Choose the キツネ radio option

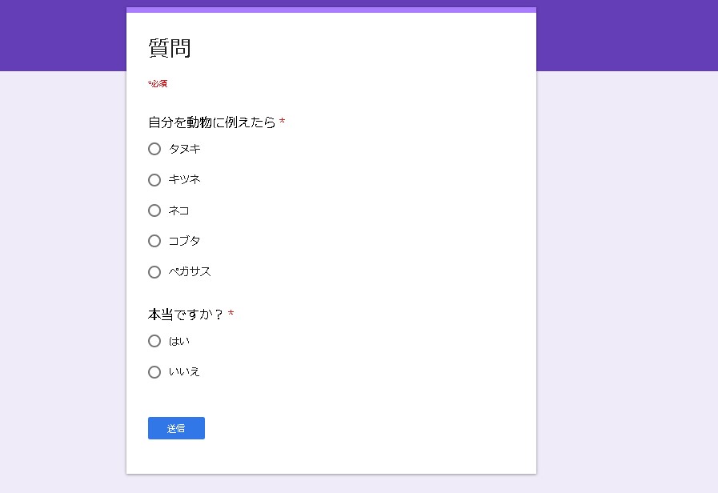(x=154, y=180)
